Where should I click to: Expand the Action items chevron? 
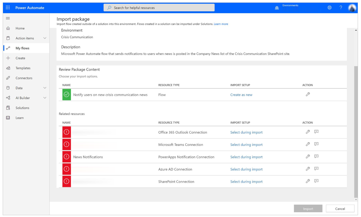click(45, 38)
